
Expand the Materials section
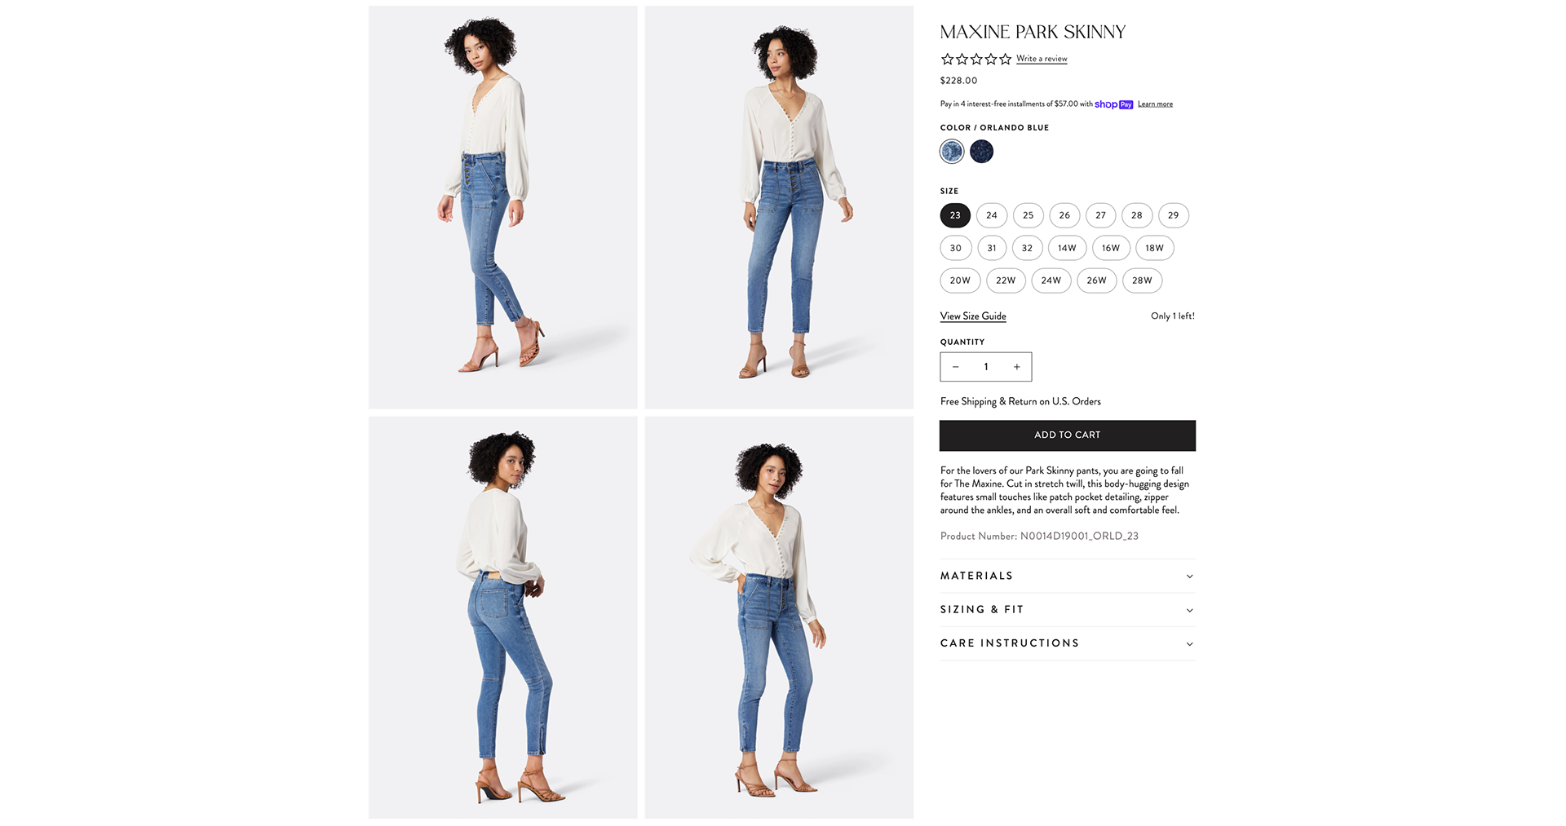(x=1067, y=576)
